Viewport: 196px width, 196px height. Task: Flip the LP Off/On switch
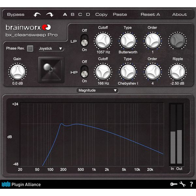click(84, 40)
